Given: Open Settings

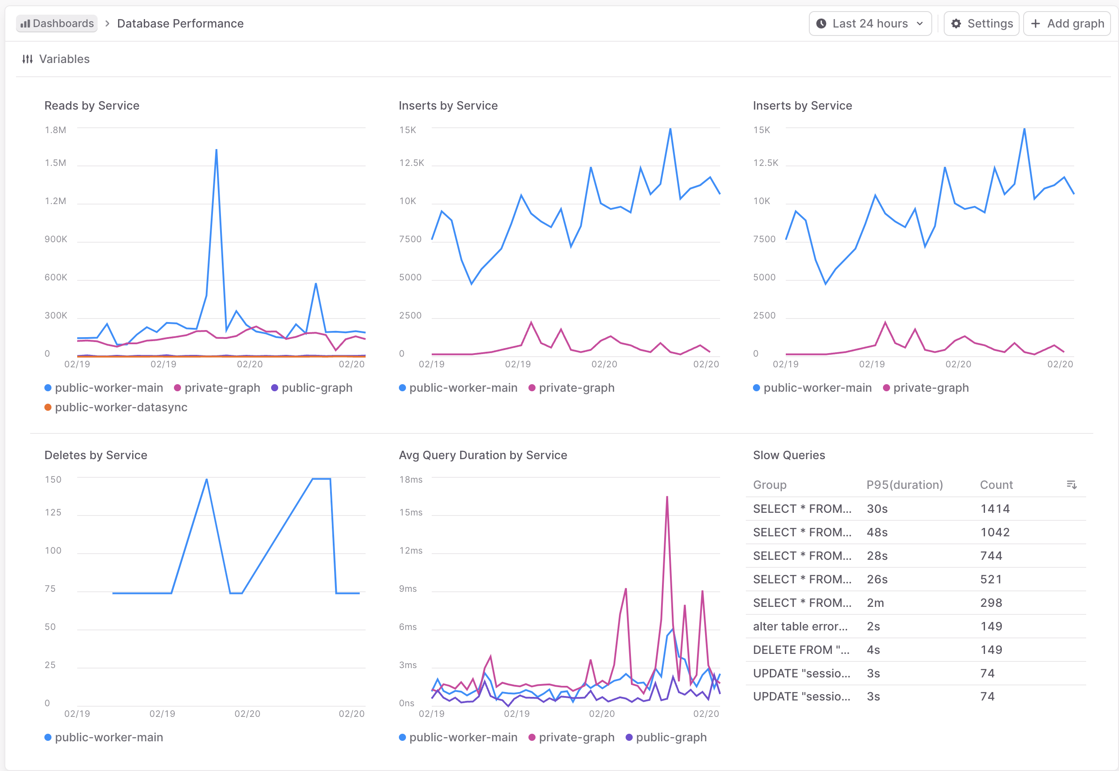Looking at the screenshot, I should (981, 23).
